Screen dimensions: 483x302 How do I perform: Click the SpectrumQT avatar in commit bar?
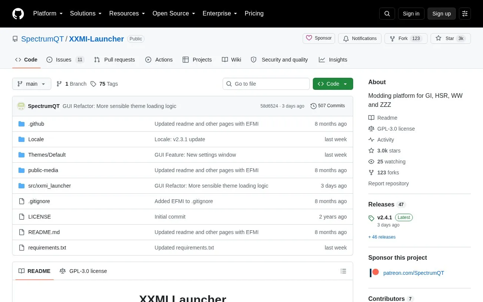21,106
